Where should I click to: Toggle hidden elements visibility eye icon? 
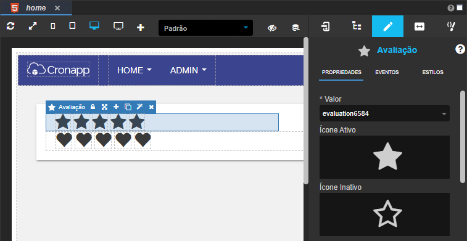pos(272,28)
